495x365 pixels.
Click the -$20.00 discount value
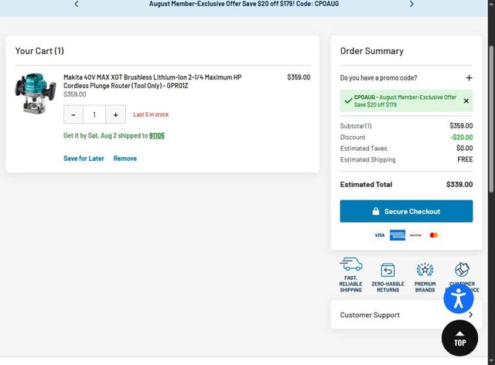462,138
